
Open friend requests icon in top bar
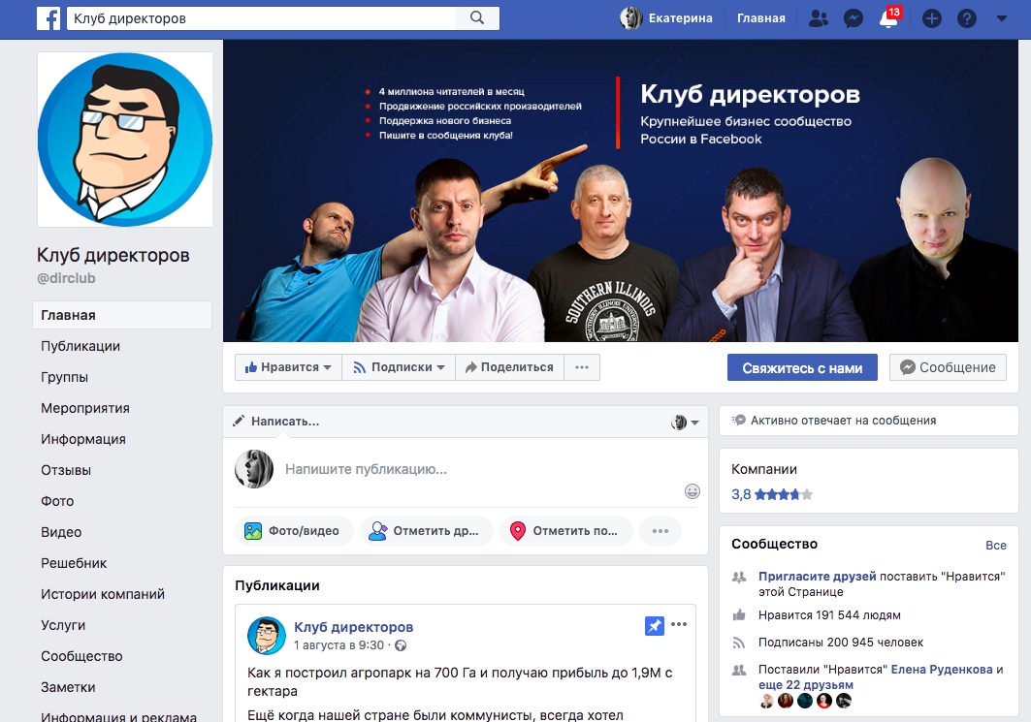click(818, 18)
